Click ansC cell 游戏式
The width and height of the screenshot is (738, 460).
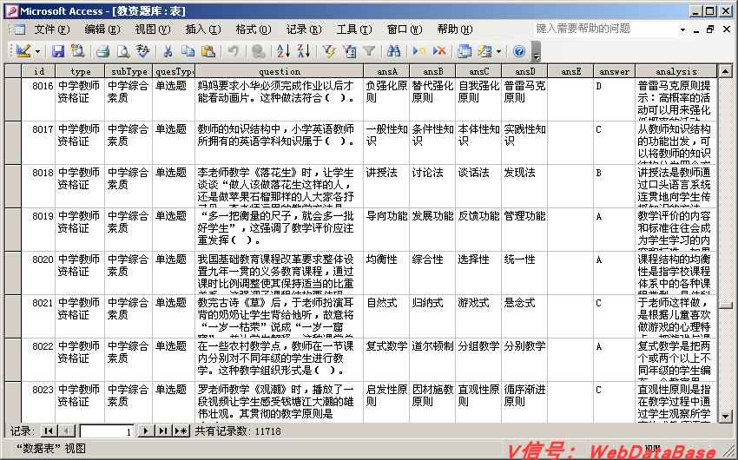(x=478, y=316)
